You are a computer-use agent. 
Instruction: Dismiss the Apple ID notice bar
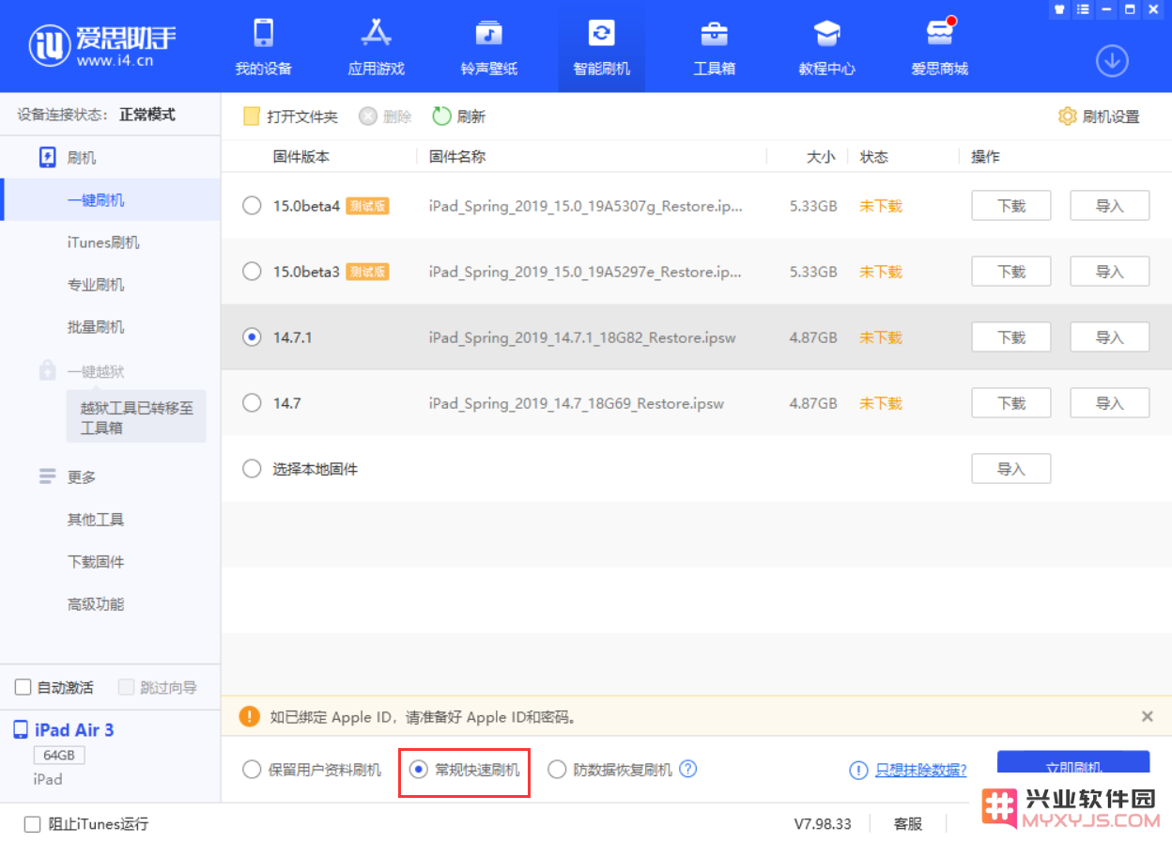pyautogui.click(x=1147, y=716)
